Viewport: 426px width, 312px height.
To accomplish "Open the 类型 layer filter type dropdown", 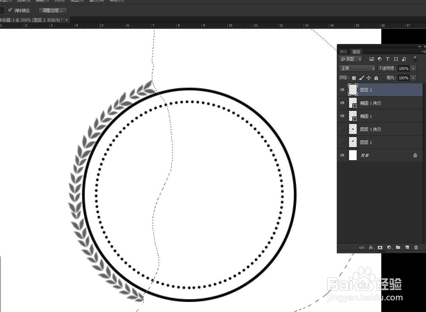I will pos(351,59).
